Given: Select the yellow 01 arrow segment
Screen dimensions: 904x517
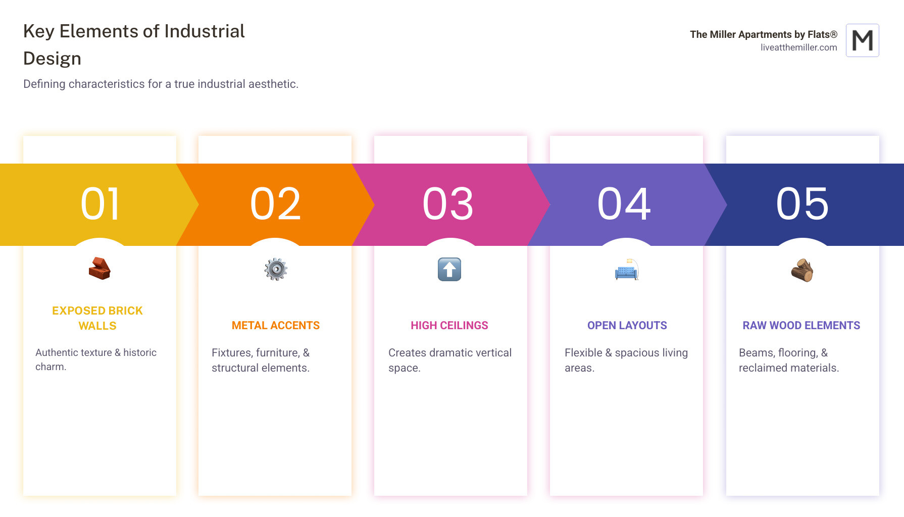Looking at the screenshot, I should pos(99,204).
